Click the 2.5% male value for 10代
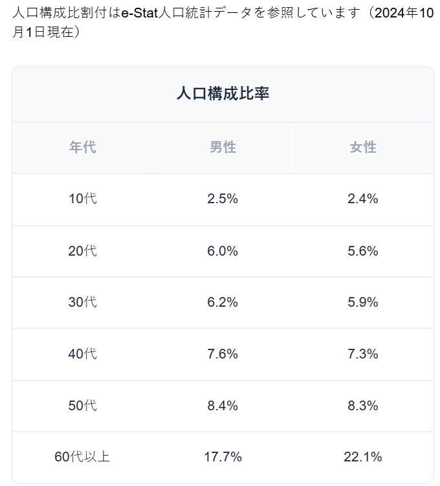Viewport: 440px width, 486px height. (x=223, y=199)
